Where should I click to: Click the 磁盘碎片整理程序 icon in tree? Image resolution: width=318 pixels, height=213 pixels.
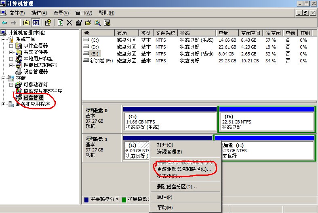click(19, 90)
